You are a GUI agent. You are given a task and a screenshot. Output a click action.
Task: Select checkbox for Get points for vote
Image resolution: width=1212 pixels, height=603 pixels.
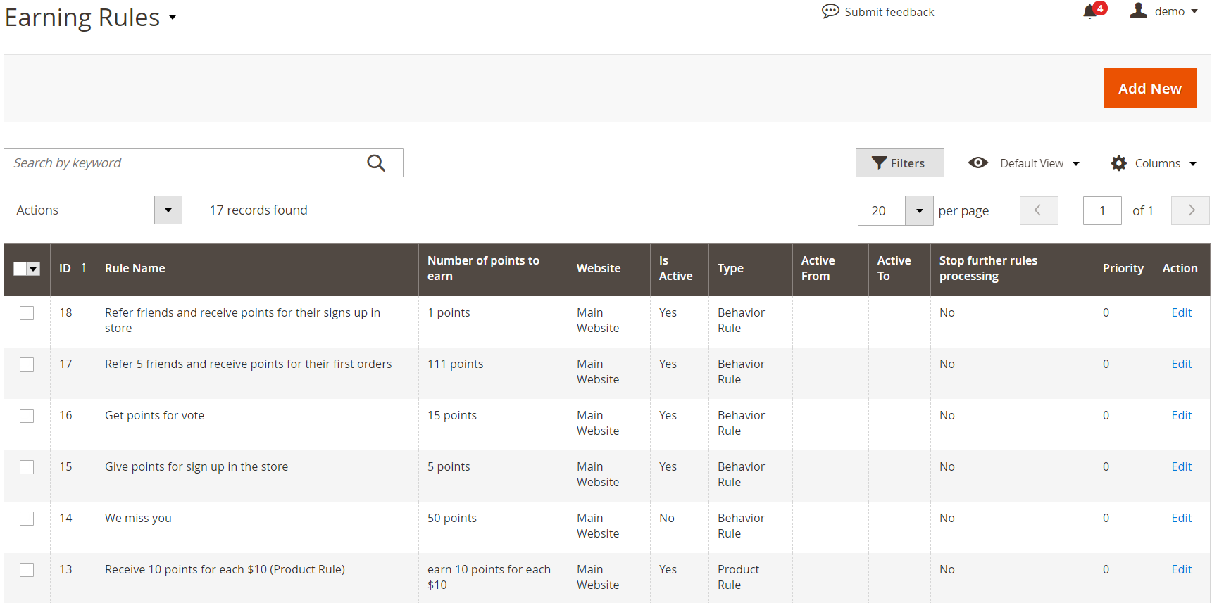click(27, 416)
